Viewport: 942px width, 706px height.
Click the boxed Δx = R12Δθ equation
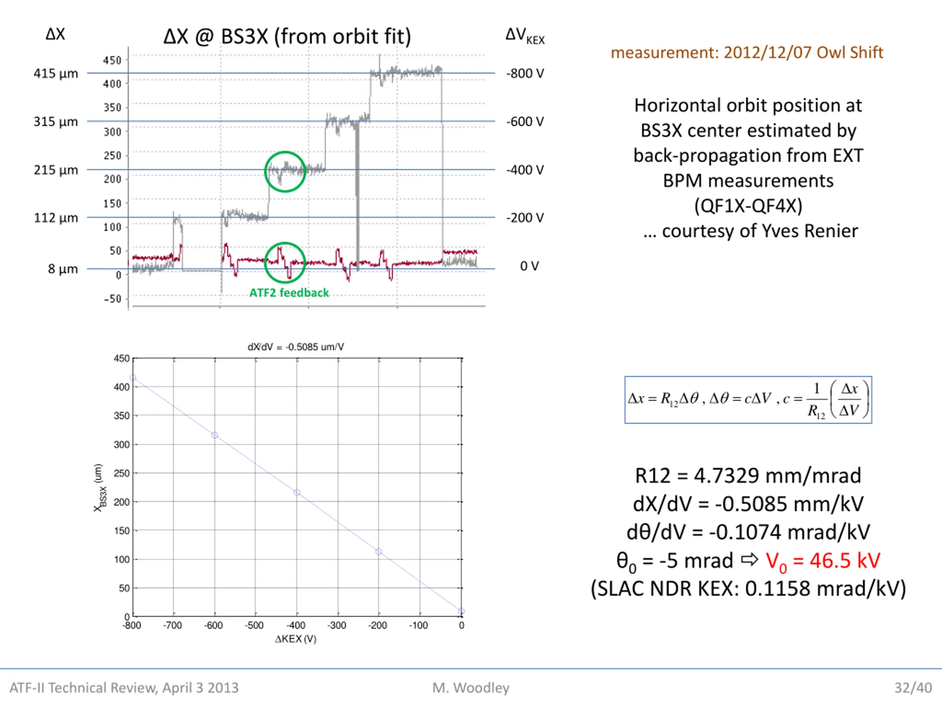(x=748, y=400)
